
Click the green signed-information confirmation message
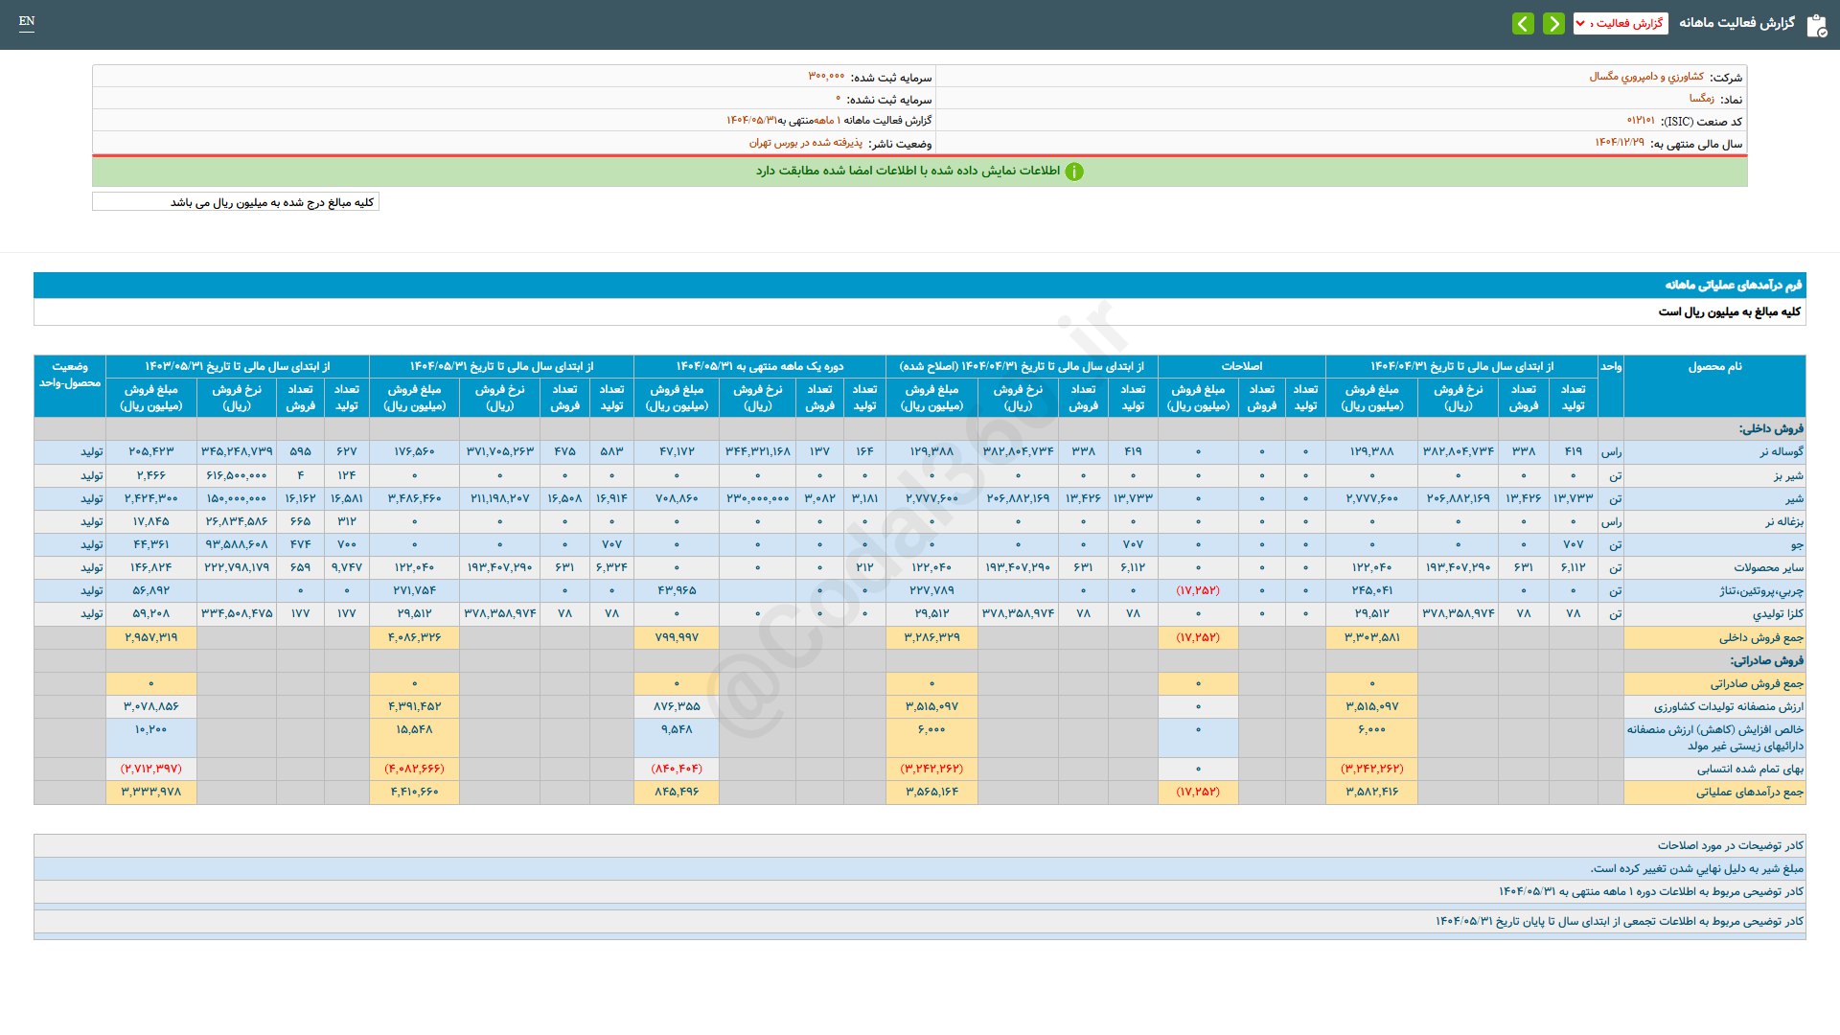tap(908, 171)
